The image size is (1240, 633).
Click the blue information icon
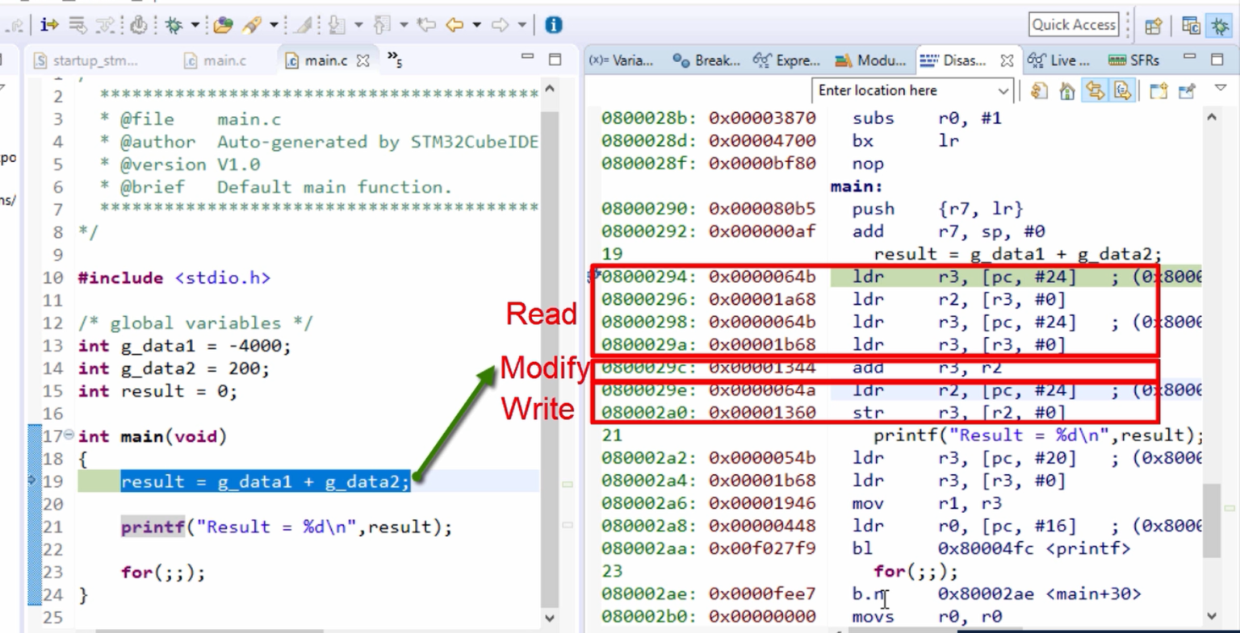tap(553, 25)
